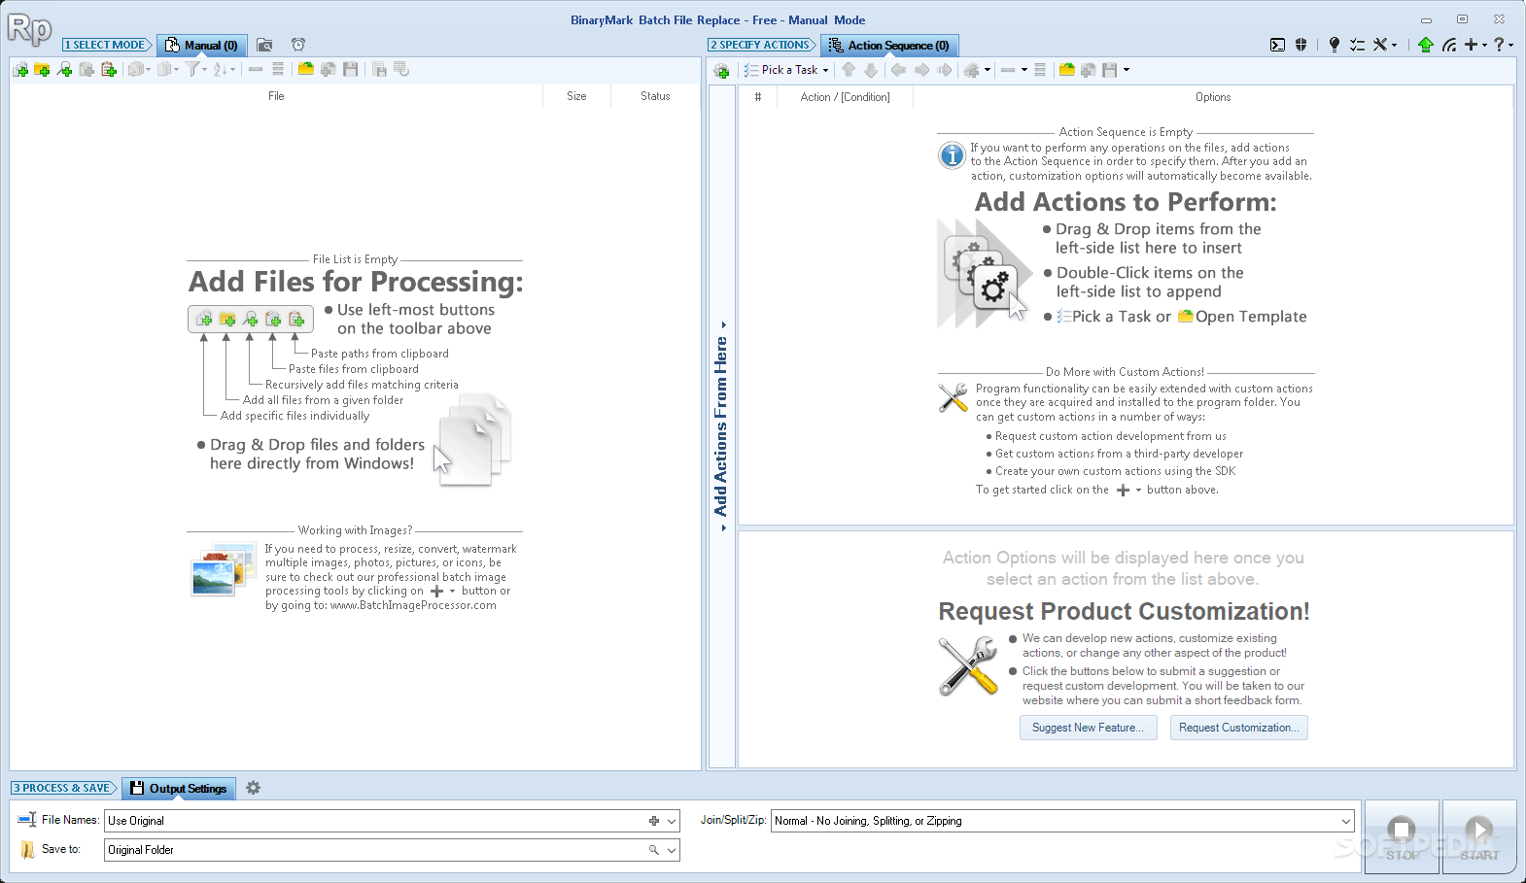1526x883 pixels.
Task: Expand the File Names dropdown arrow
Action: click(x=671, y=821)
